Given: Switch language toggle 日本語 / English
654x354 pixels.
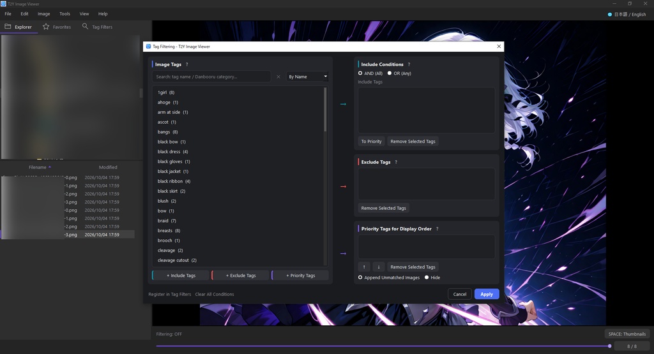Looking at the screenshot, I should tap(627, 14).
